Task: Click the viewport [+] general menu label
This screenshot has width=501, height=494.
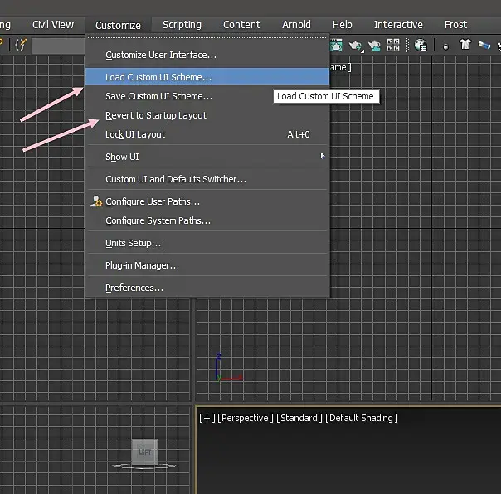Action: pyautogui.click(x=206, y=418)
